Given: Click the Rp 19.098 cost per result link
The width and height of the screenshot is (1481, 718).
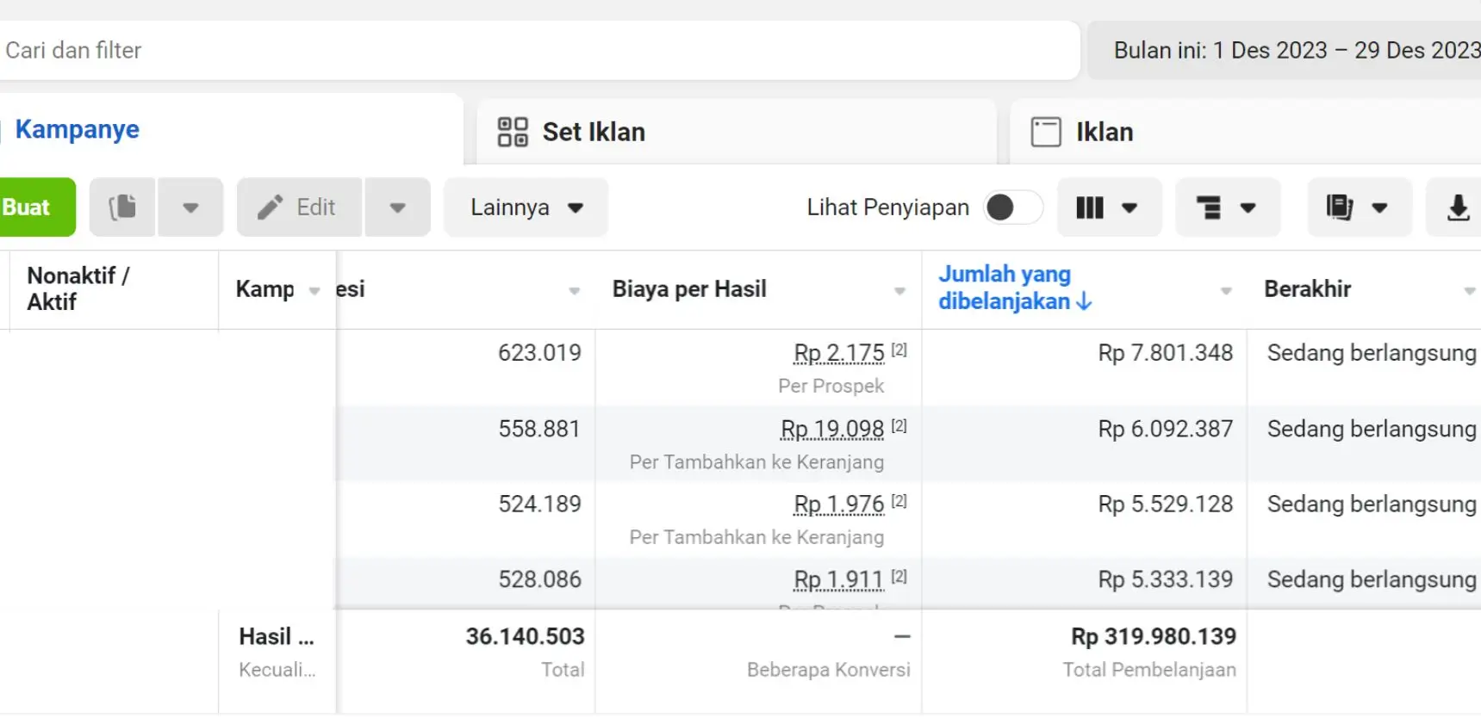Looking at the screenshot, I should [x=832, y=429].
